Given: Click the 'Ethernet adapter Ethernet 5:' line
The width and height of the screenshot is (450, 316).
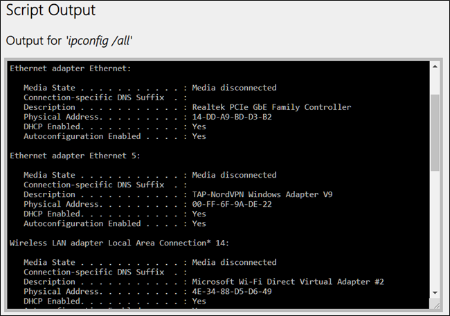Looking at the screenshot, I should (75, 156).
